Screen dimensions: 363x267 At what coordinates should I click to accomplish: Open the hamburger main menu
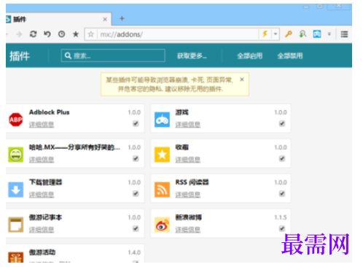344,34
